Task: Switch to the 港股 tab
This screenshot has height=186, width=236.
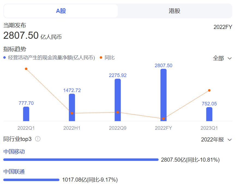Action: point(174,11)
